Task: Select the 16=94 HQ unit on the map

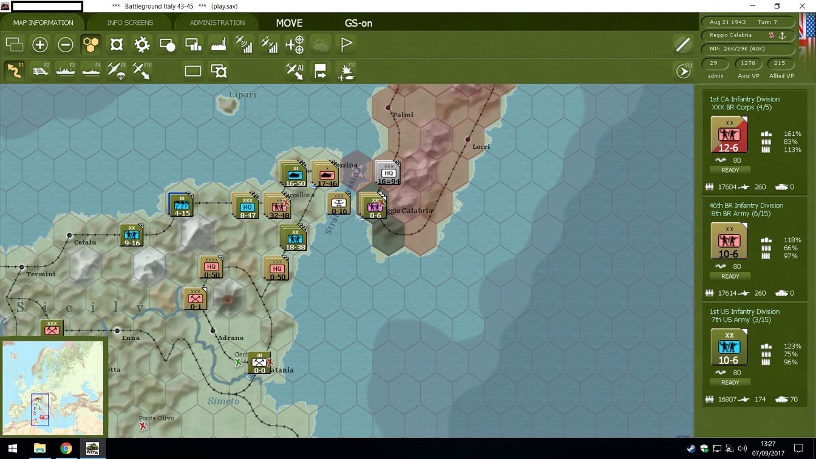Action: (387, 174)
